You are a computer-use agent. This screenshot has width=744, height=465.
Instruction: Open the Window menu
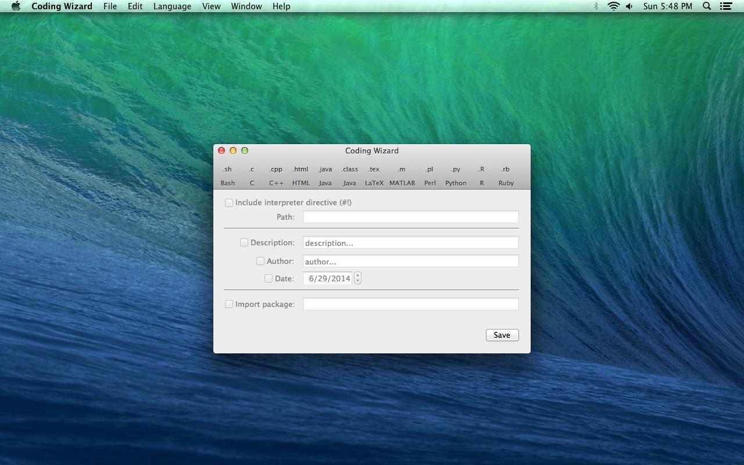coord(246,6)
